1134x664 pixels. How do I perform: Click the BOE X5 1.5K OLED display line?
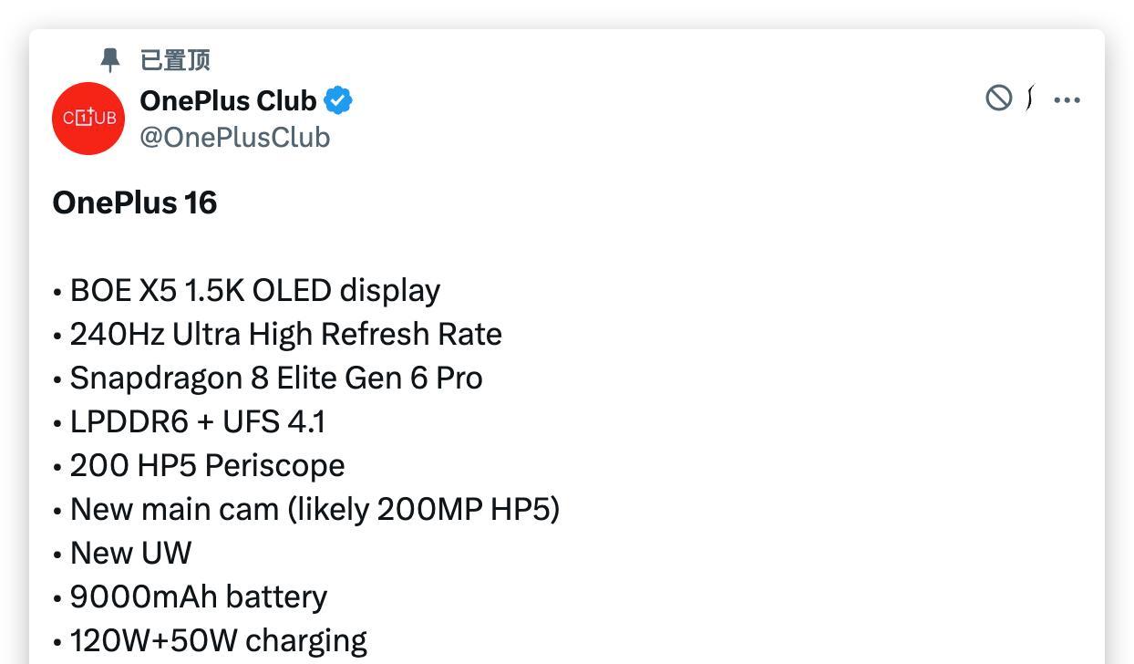click(254, 290)
